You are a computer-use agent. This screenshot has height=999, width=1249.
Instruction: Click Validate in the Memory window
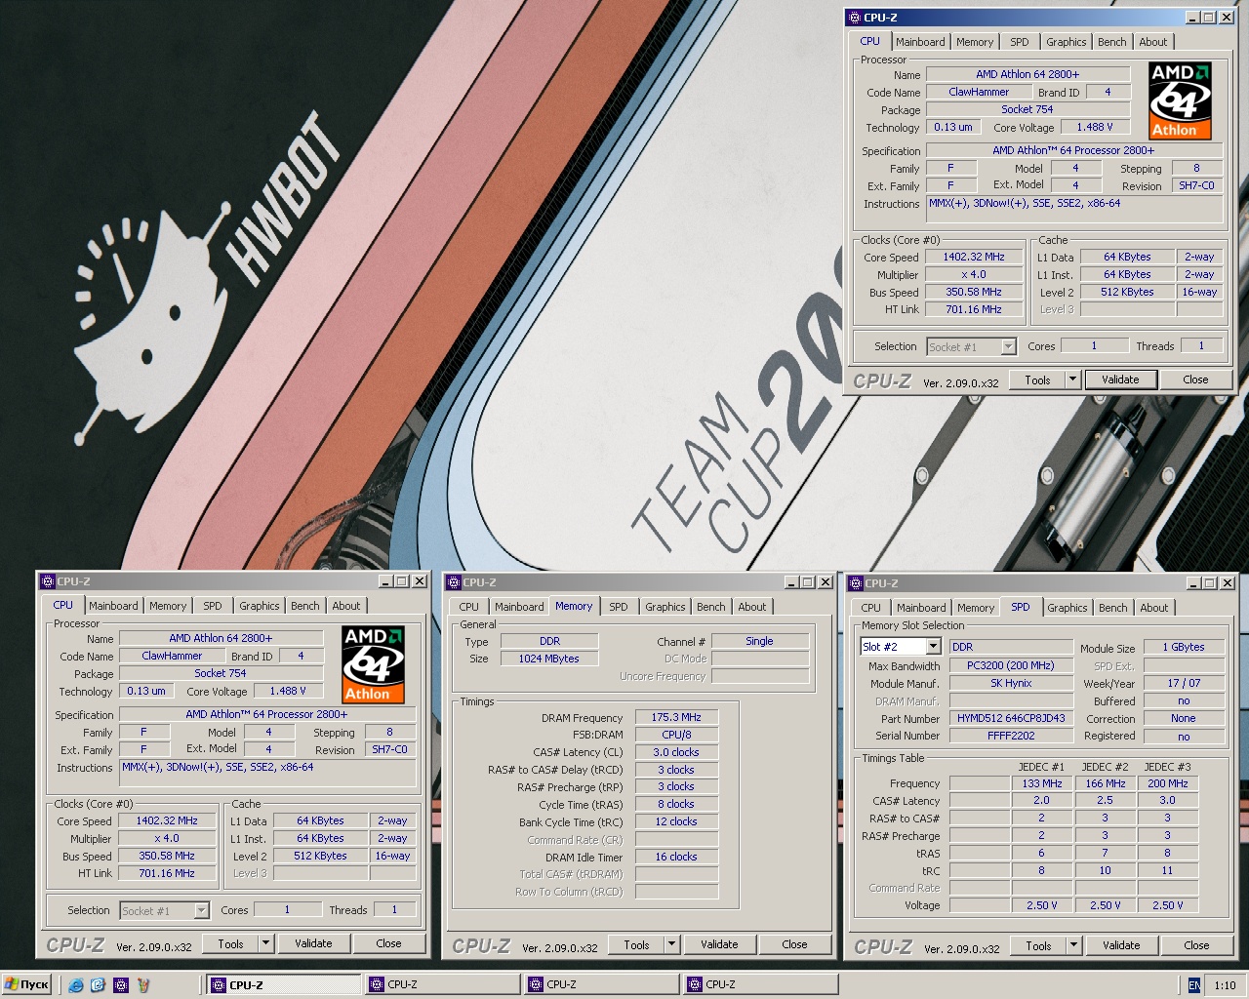click(x=719, y=944)
